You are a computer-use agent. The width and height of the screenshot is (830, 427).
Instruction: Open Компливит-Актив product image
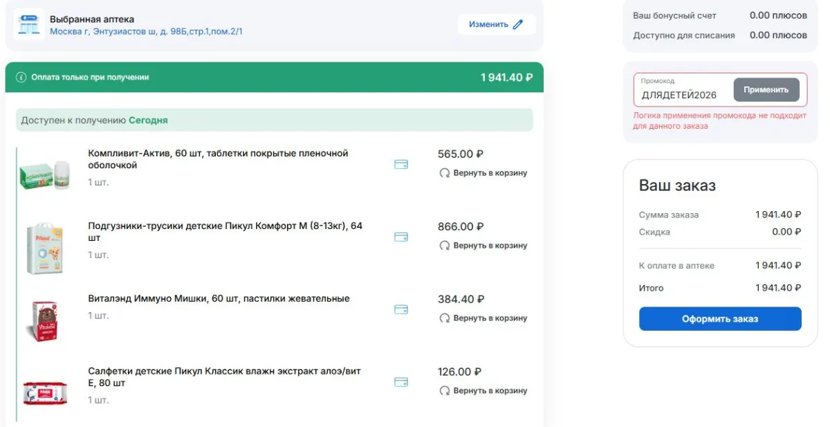[45, 176]
